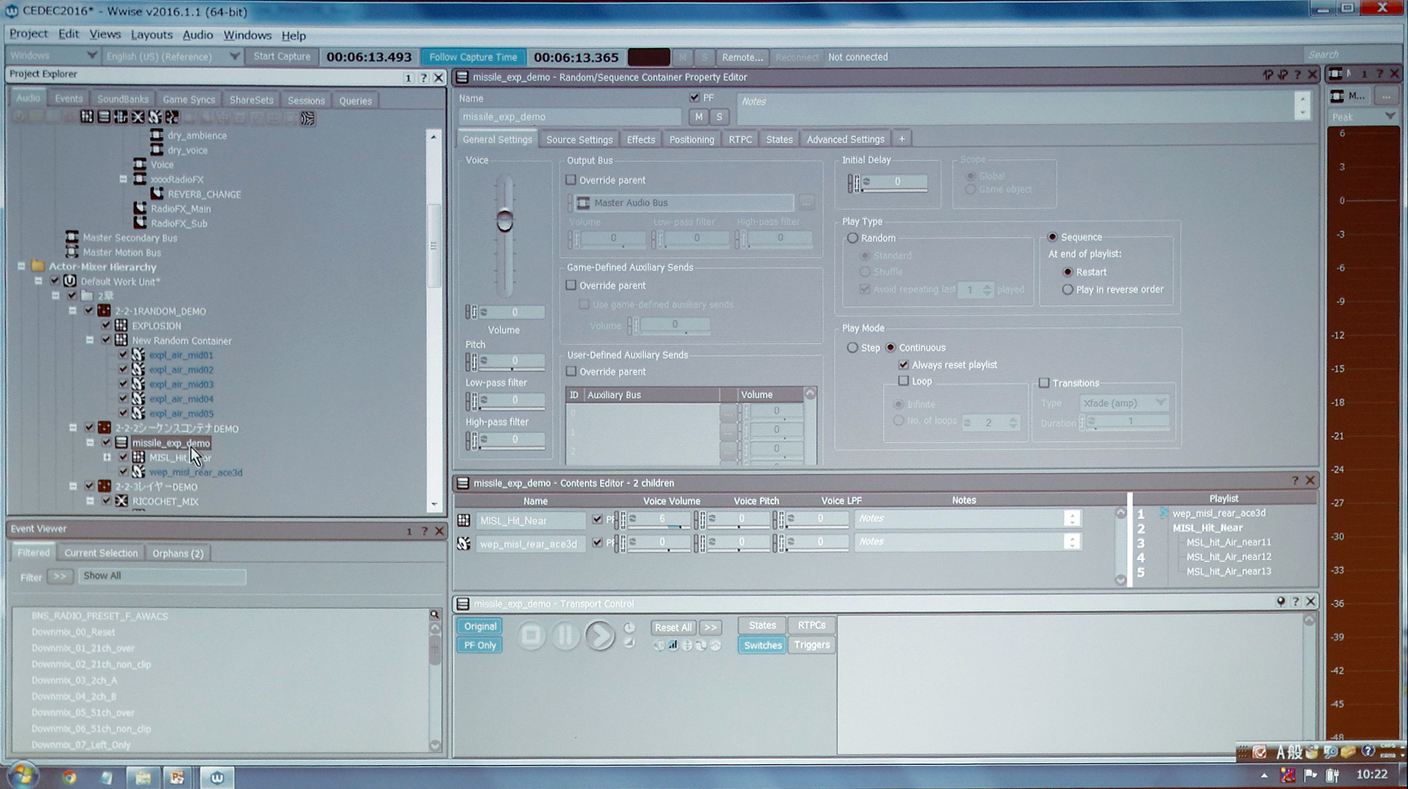Switch to the Source Settings tab
Screen dimensions: 1408x789
click(579, 140)
